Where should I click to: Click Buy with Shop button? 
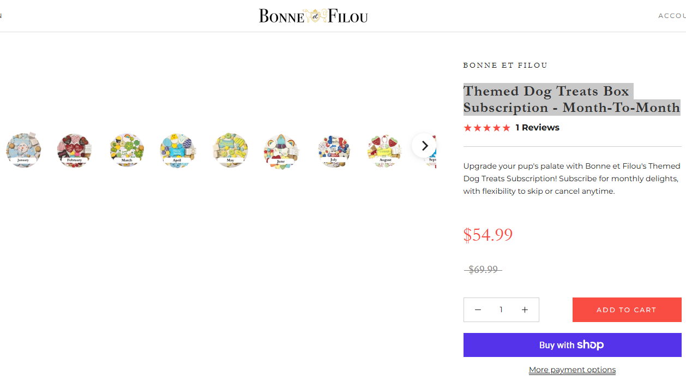tap(572, 345)
